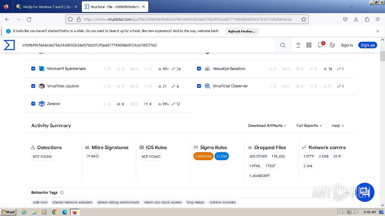This screenshot has width=385, height=216.
Task: Click the taskbar clock showing 5:48 AM
Action: (x=370, y=212)
